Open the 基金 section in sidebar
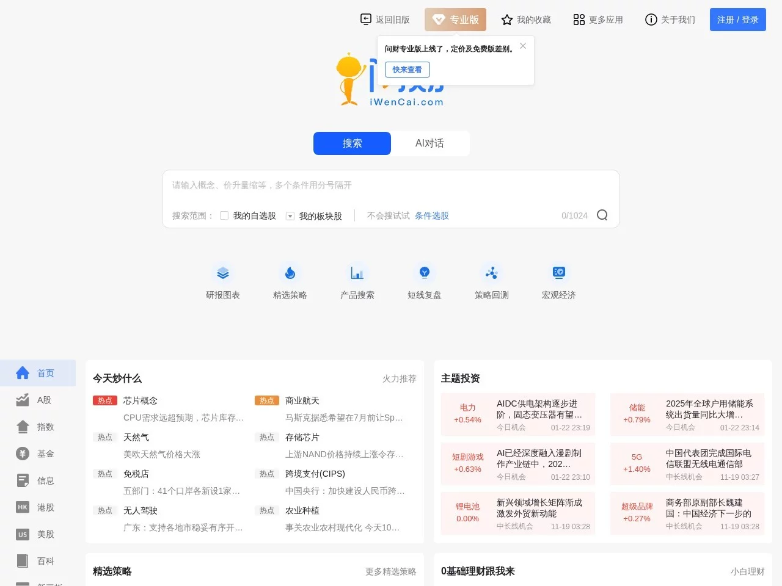 click(x=38, y=454)
